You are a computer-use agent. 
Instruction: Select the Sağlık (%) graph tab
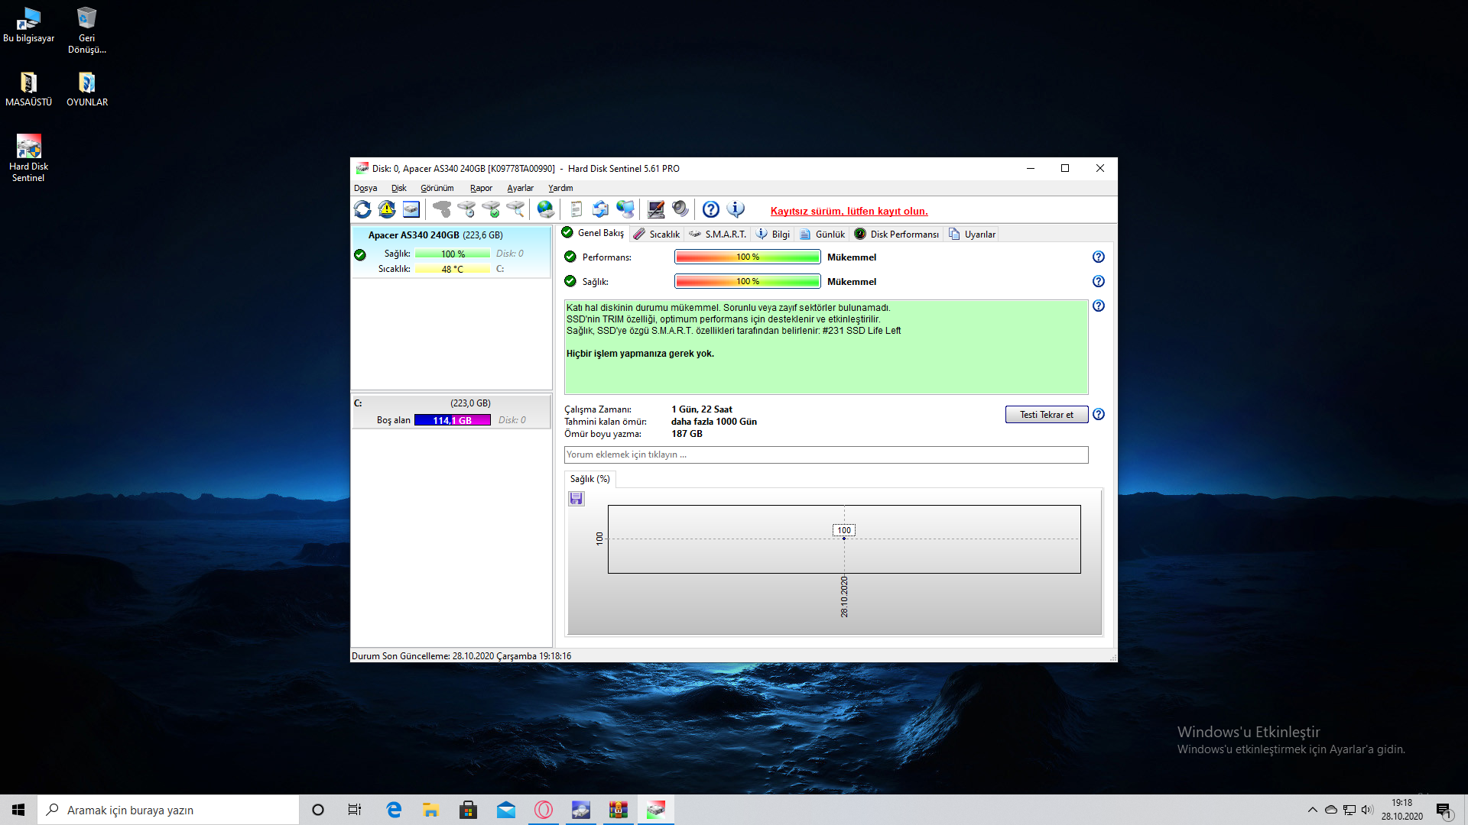[590, 479]
